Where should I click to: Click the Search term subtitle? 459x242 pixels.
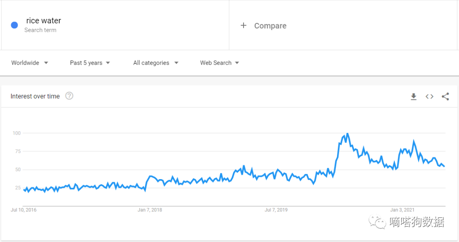pyautogui.click(x=40, y=30)
